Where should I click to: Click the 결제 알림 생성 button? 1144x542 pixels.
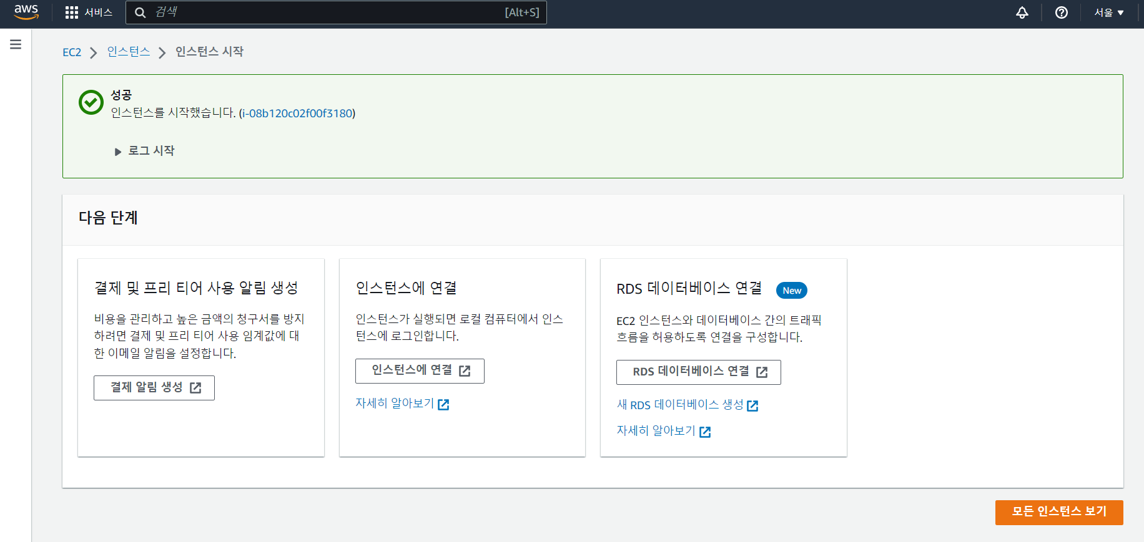(x=154, y=388)
